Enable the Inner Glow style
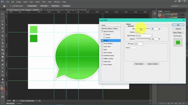This screenshot has height=105, width=188. 102,46
